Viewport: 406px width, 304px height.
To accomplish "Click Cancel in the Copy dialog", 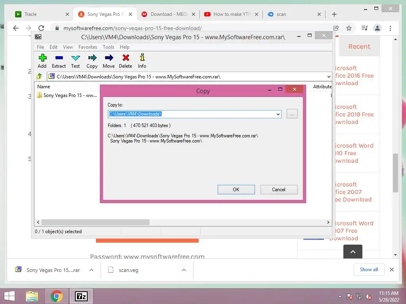I will [279, 190].
